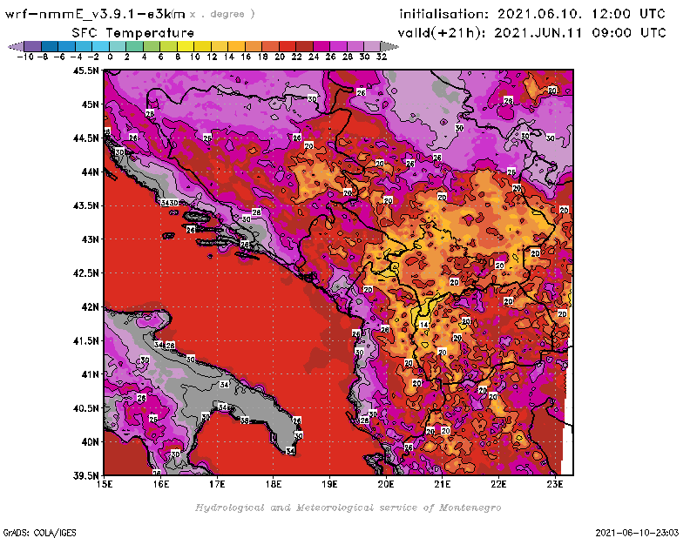Viewport: 697px width, 538px height.
Task: Click the gray arrow at colorbar right end
Action: pyautogui.click(x=389, y=46)
